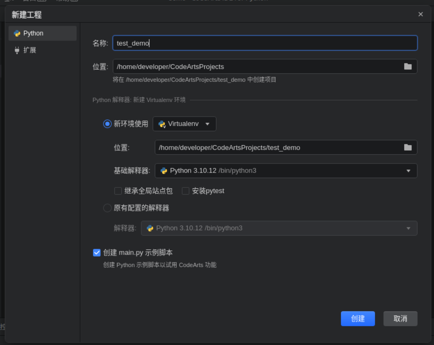434x345 pixels.
Task: Select the Python project type in sidebar
Action: pos(43,33)
